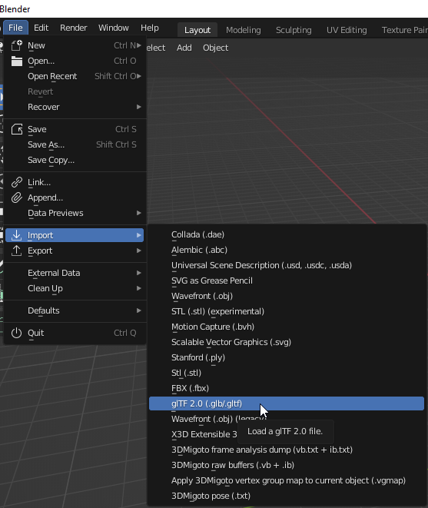Open the Window menu
Image resolution: width=428 pixels, height=508 pixels.
[x=114, y=28]
